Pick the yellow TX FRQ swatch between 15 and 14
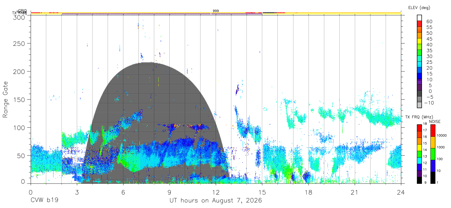Image resolution: width=451 pixels, height=208 pixels. coord(419,147)
